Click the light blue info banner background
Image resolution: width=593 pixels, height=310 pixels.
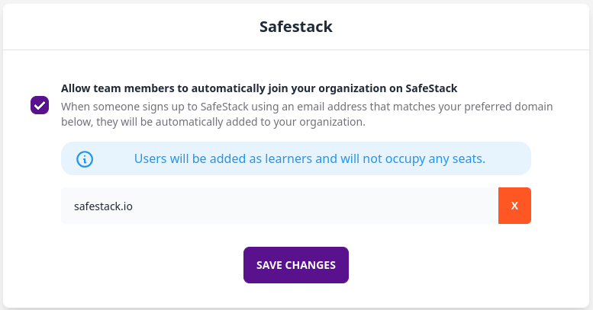296,158
